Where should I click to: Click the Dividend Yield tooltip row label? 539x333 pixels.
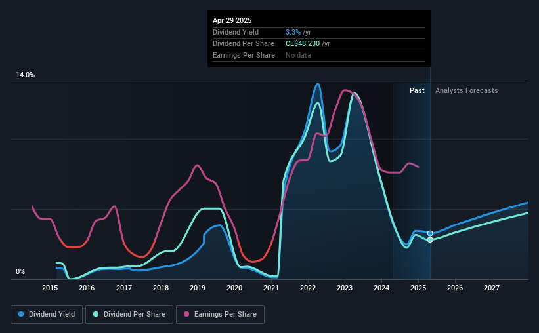click(236, 32)
